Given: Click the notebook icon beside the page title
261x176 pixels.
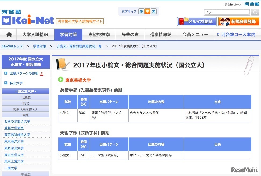Looking at the screenshot, I should pos(62,64).
